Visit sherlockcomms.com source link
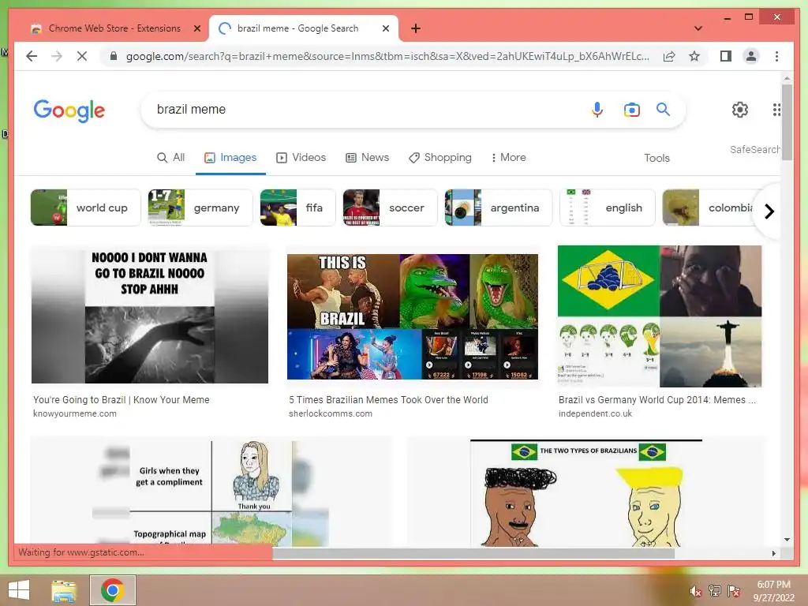 331,413
